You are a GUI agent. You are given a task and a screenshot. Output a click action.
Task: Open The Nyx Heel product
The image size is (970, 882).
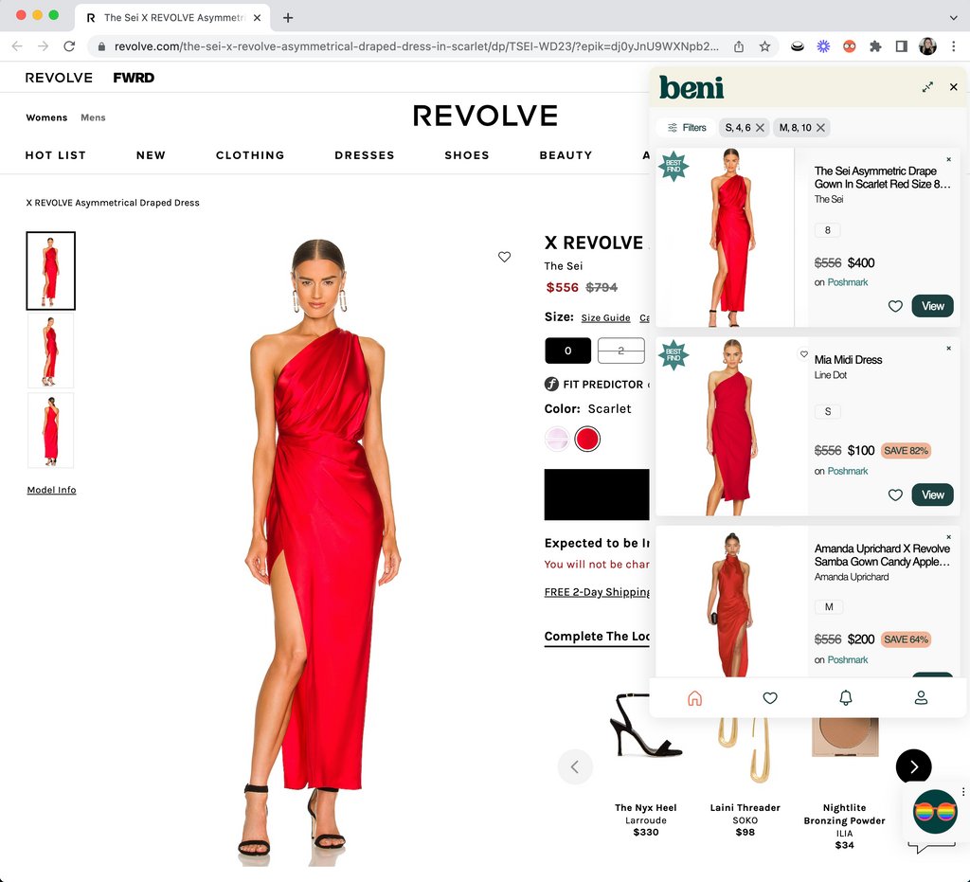[646, 767]
